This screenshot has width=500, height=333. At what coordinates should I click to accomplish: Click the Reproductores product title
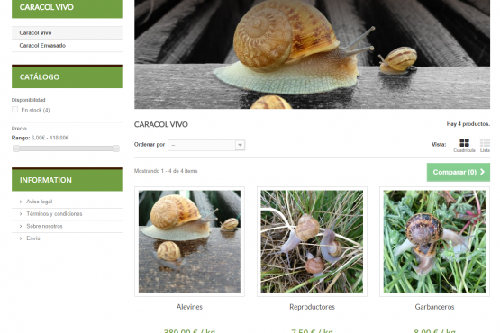tap(312, 307)
